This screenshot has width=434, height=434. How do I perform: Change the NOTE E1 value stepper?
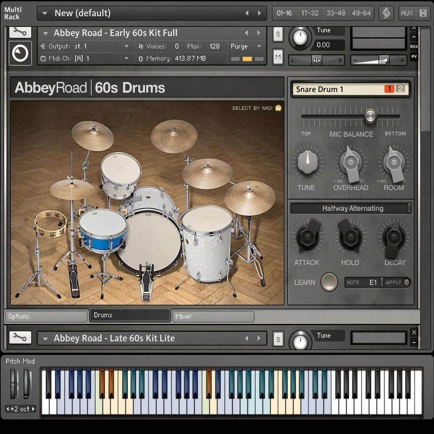382,282
